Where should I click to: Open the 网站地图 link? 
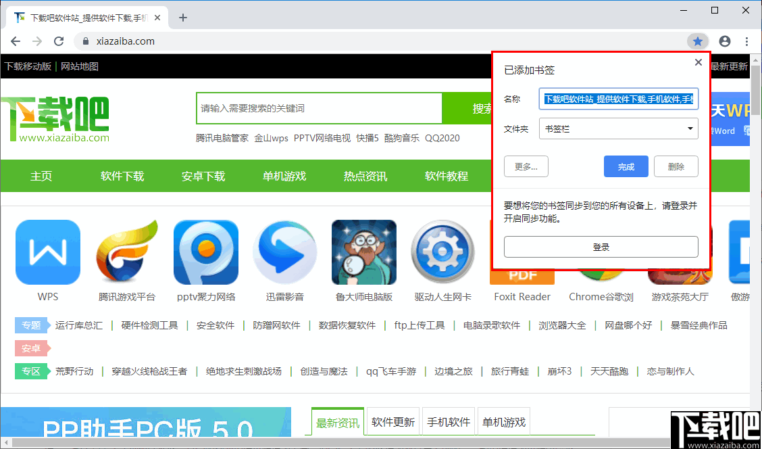78,68
